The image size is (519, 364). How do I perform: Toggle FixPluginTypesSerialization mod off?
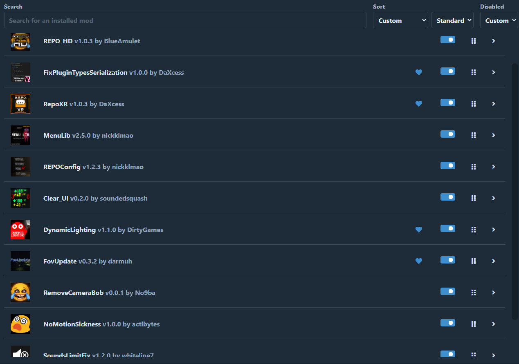(448, 71)
